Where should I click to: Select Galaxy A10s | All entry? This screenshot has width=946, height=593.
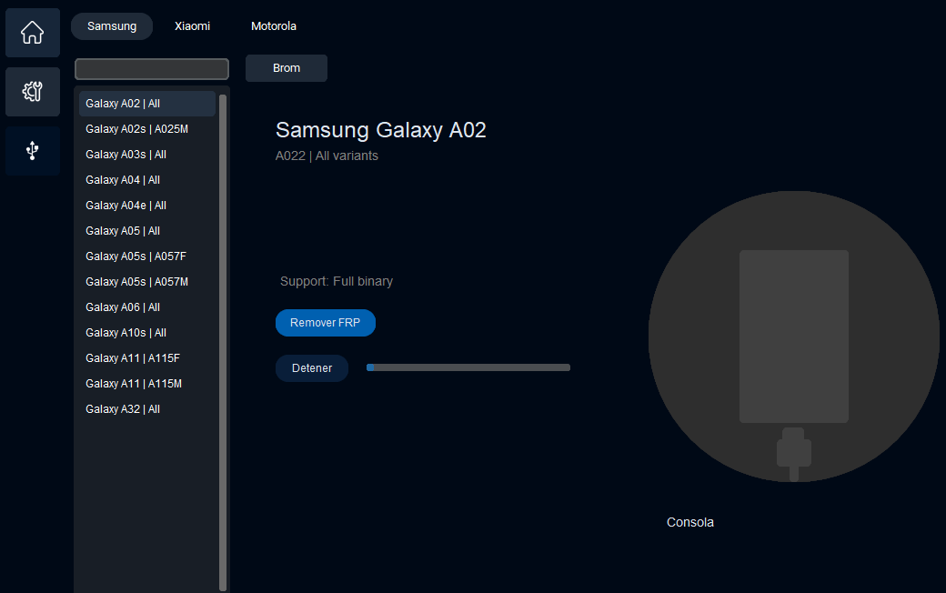(147, 333)
